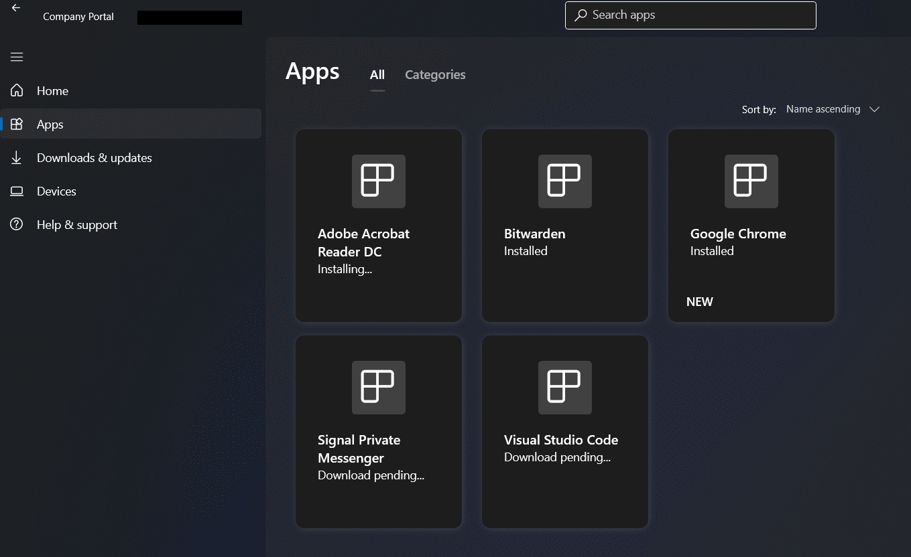Open the Sort by Name ascending dropdown
The height and width of the screenshot is (557, 911).
(833, 109)
